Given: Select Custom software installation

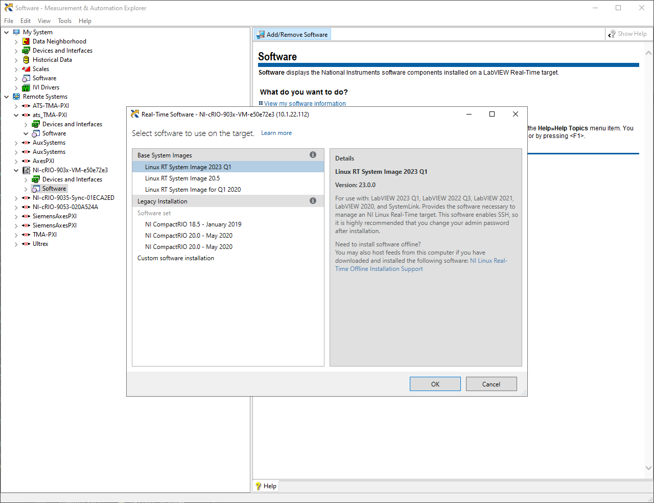Looking at the screenshot, I should [228, 258].
